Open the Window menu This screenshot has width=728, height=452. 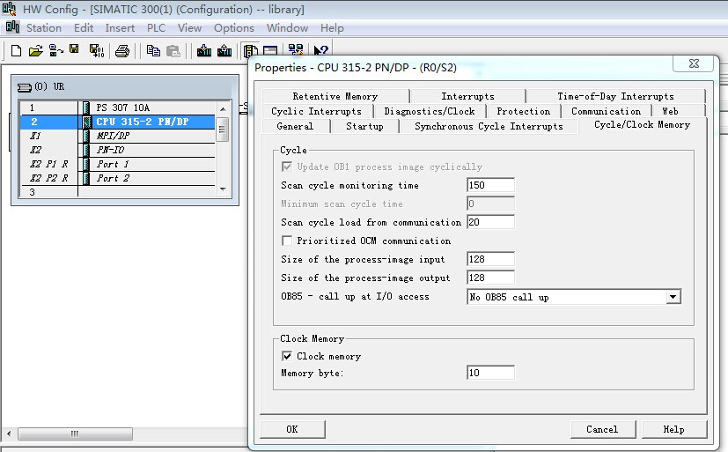(x=287, y=28)
